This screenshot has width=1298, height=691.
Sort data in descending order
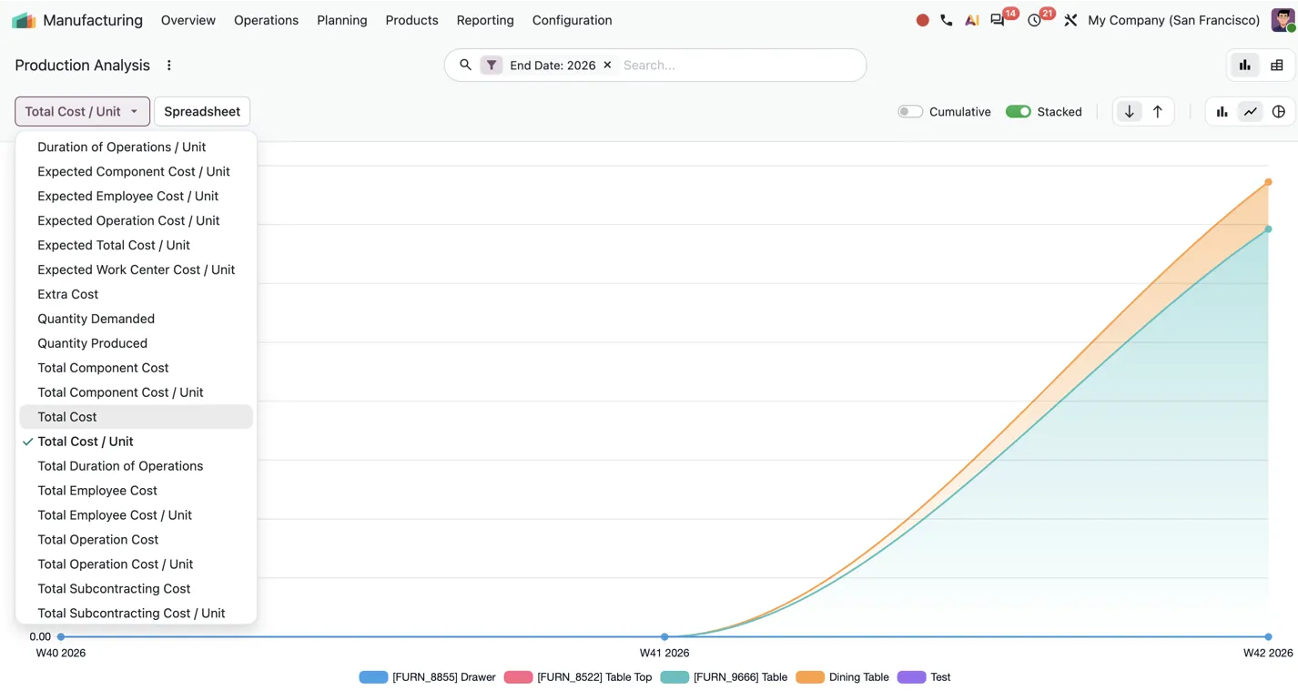(1129, 112)
